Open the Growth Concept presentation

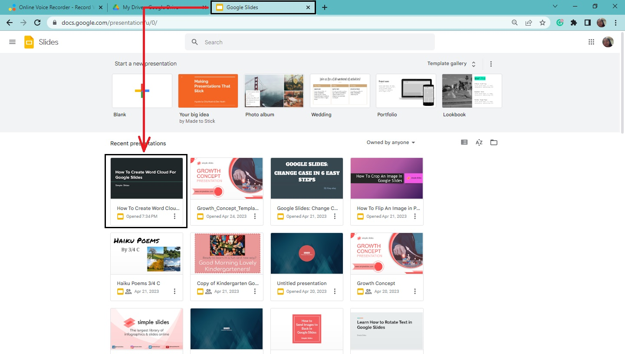tap(387, 253)
